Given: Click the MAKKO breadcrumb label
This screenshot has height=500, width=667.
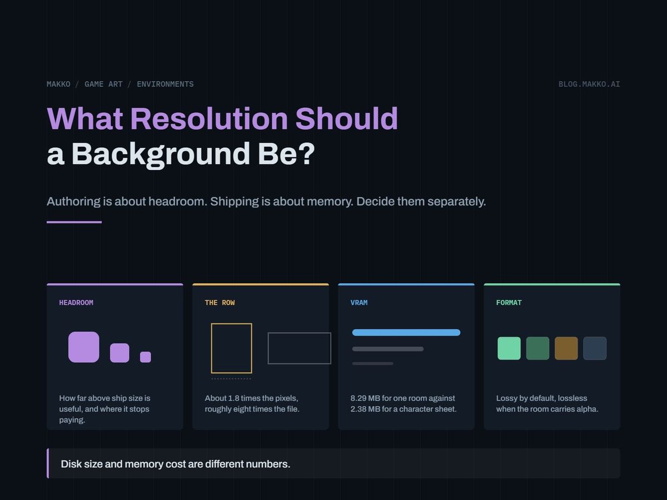Looking at the screenshot, I should coord(58,84).
